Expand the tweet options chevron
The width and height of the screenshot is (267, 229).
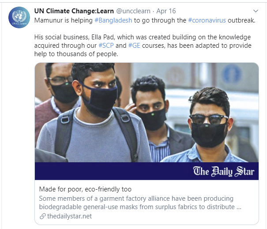click(256, 11)
